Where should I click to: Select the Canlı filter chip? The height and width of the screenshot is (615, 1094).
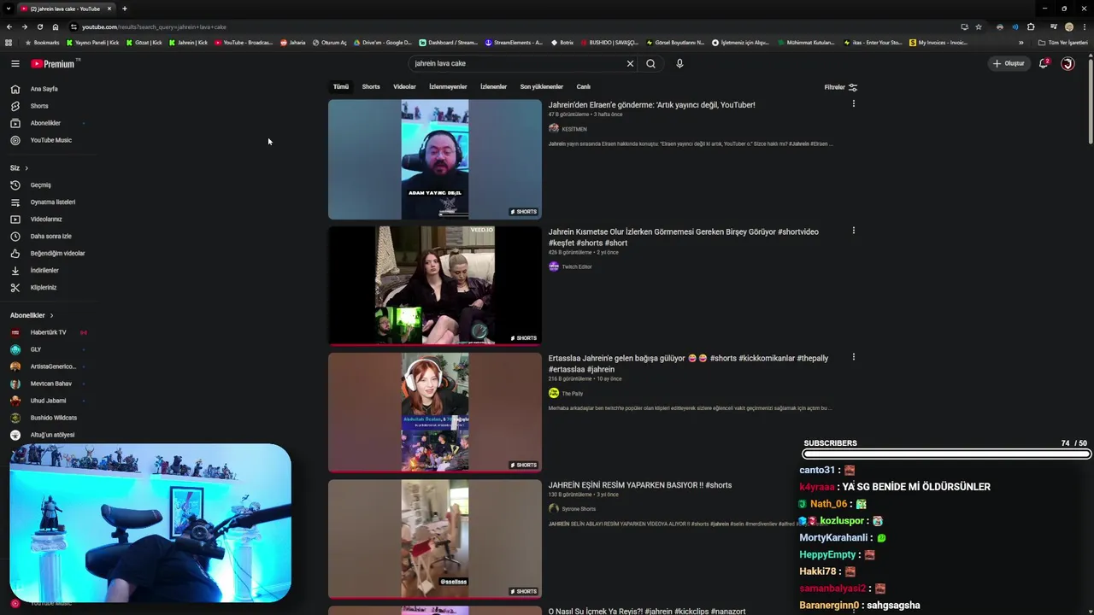coord(584,86)
